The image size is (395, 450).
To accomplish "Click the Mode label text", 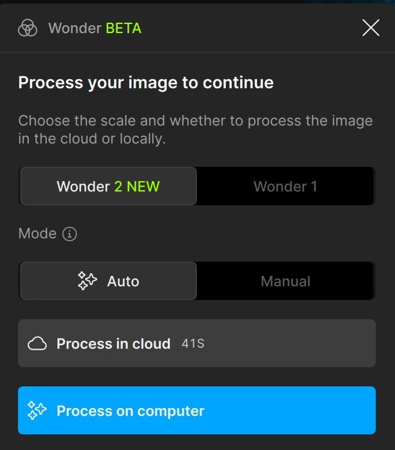I will (37, 234).
